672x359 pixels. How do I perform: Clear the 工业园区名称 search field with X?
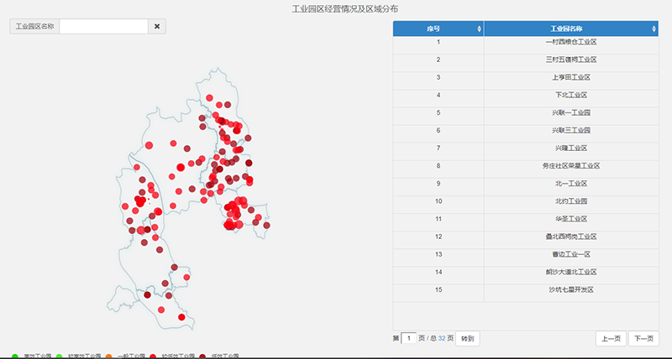(x=157, y=27)
